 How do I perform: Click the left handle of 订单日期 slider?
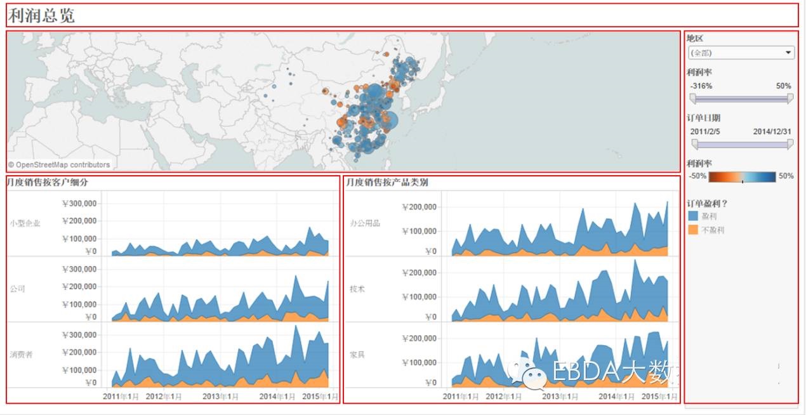[694, 145]
